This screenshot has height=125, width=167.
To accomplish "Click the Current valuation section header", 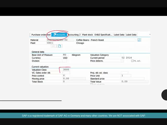I will click(40, 67).
